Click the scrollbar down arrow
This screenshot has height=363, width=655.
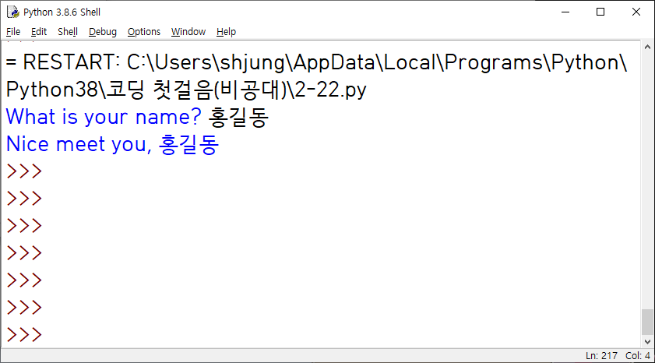click(x=647, y=342)
